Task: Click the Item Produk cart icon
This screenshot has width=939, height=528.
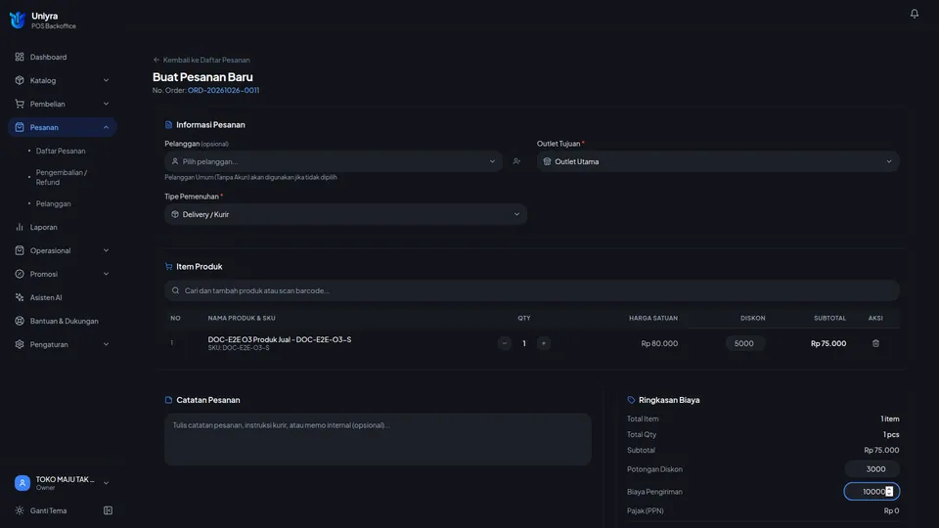Action: pyautogui.click(x=168, y=266)
